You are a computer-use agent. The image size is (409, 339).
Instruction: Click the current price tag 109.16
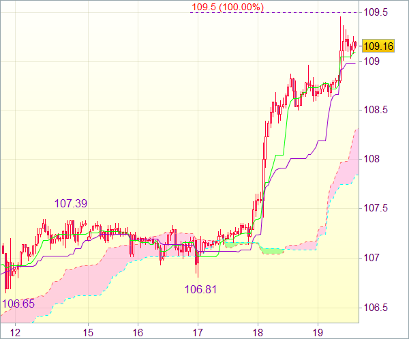click(x=378, y=46)
